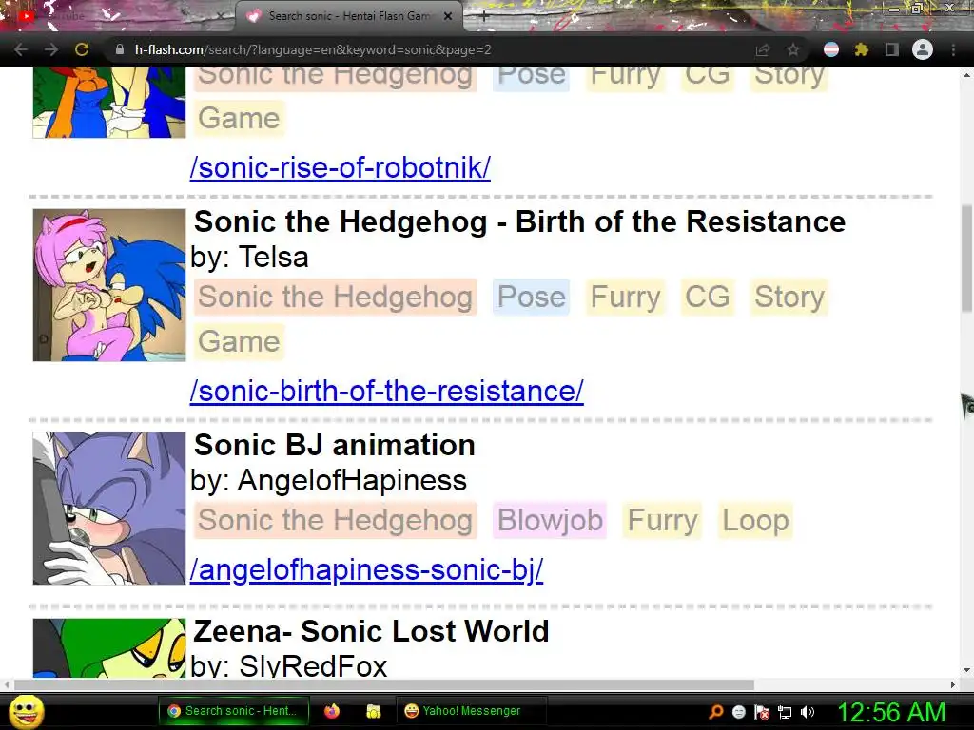
Task: Open the file folder taskbar icon
Action: coord(373,711)
